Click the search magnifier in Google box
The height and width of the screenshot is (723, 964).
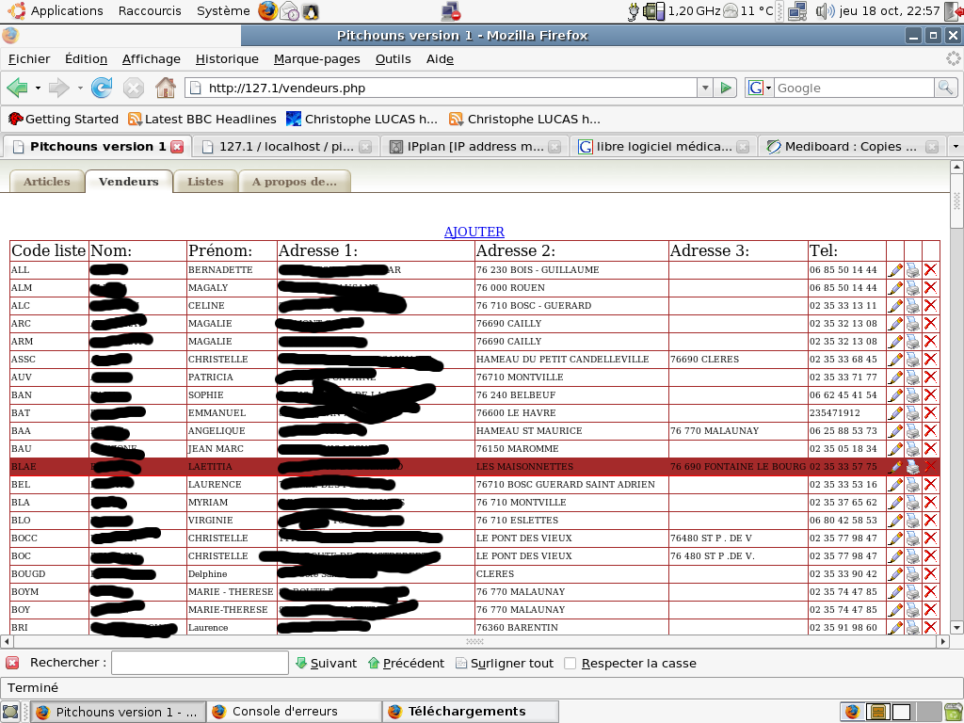pyautogui.click(x=945, y=88)
